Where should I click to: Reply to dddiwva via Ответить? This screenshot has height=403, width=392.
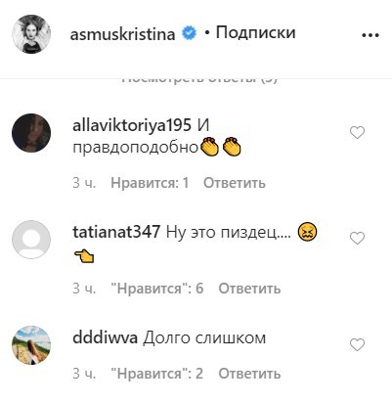[x=249, y=374]
